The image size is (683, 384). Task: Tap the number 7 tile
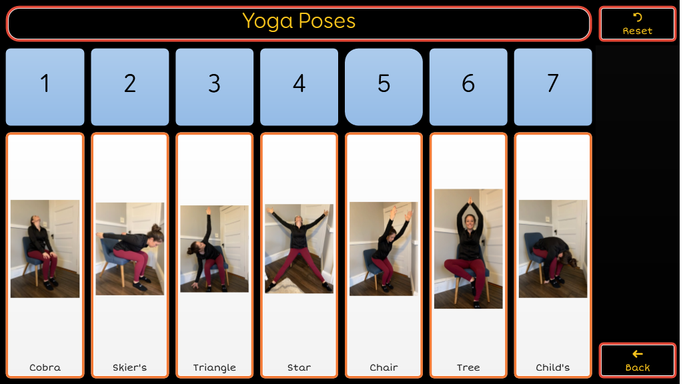553,87
